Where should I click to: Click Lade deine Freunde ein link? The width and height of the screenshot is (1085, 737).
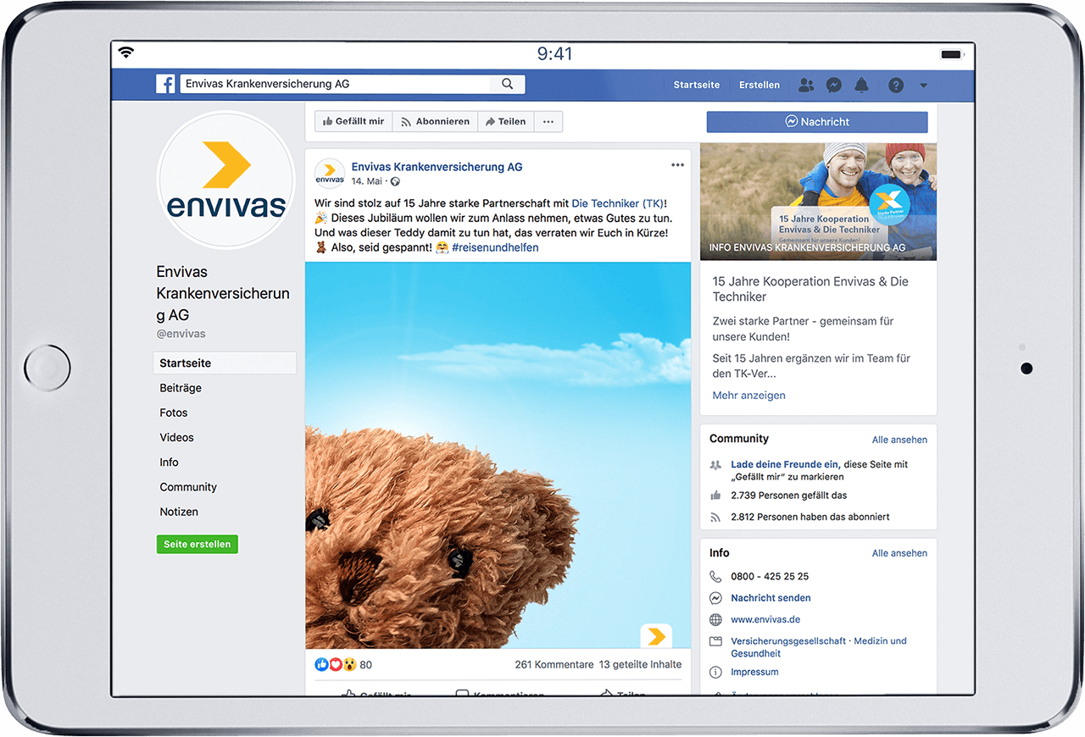[785, 464]
